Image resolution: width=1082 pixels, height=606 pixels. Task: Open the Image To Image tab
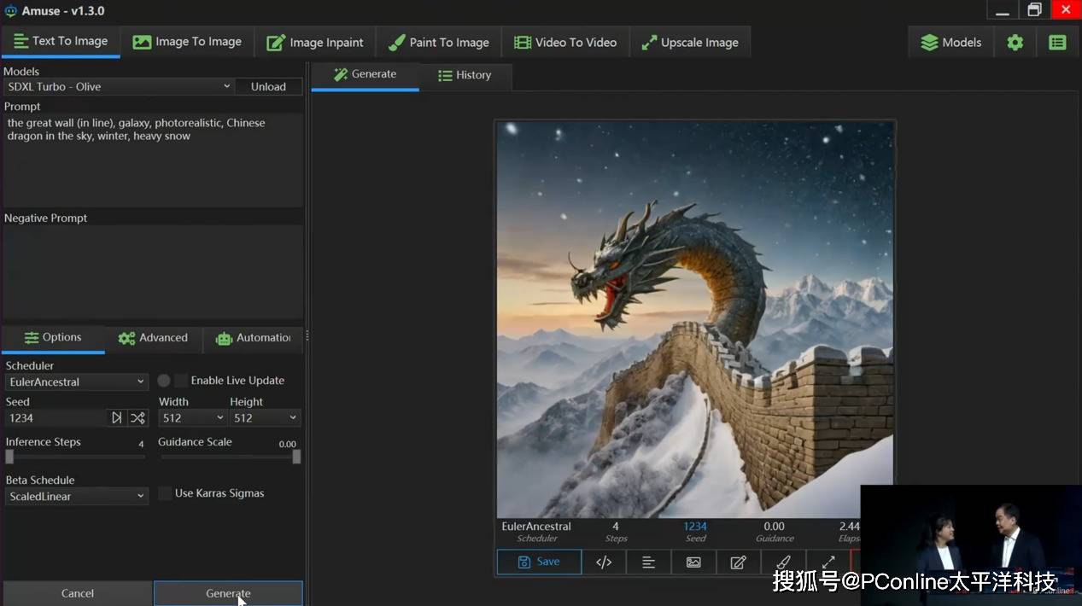pyautogui.click(x=188, y=42)
